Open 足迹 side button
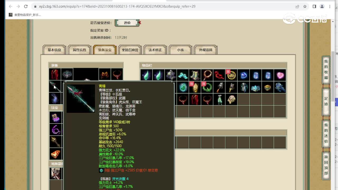 (x=326, y=101)
